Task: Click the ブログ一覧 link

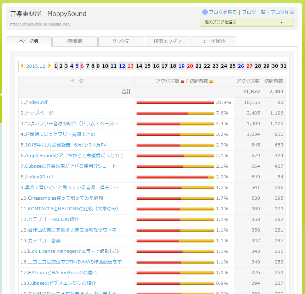Action: point(254,12)
